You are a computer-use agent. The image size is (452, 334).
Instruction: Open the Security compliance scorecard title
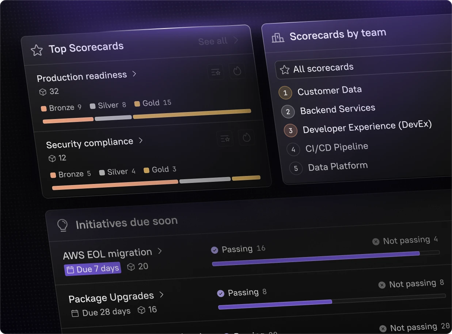click(90, 143)
